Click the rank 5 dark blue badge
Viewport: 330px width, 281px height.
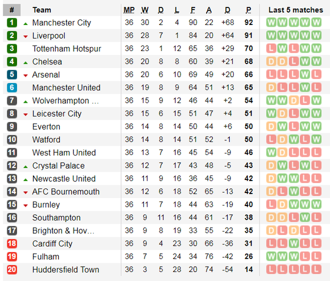coord(12,74)
